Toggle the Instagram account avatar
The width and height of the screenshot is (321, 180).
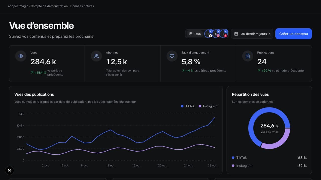coord(216,34)
